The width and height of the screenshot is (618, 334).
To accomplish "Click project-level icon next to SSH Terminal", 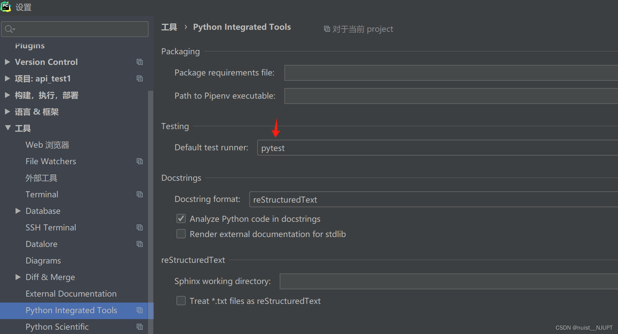I will [140, 227].
